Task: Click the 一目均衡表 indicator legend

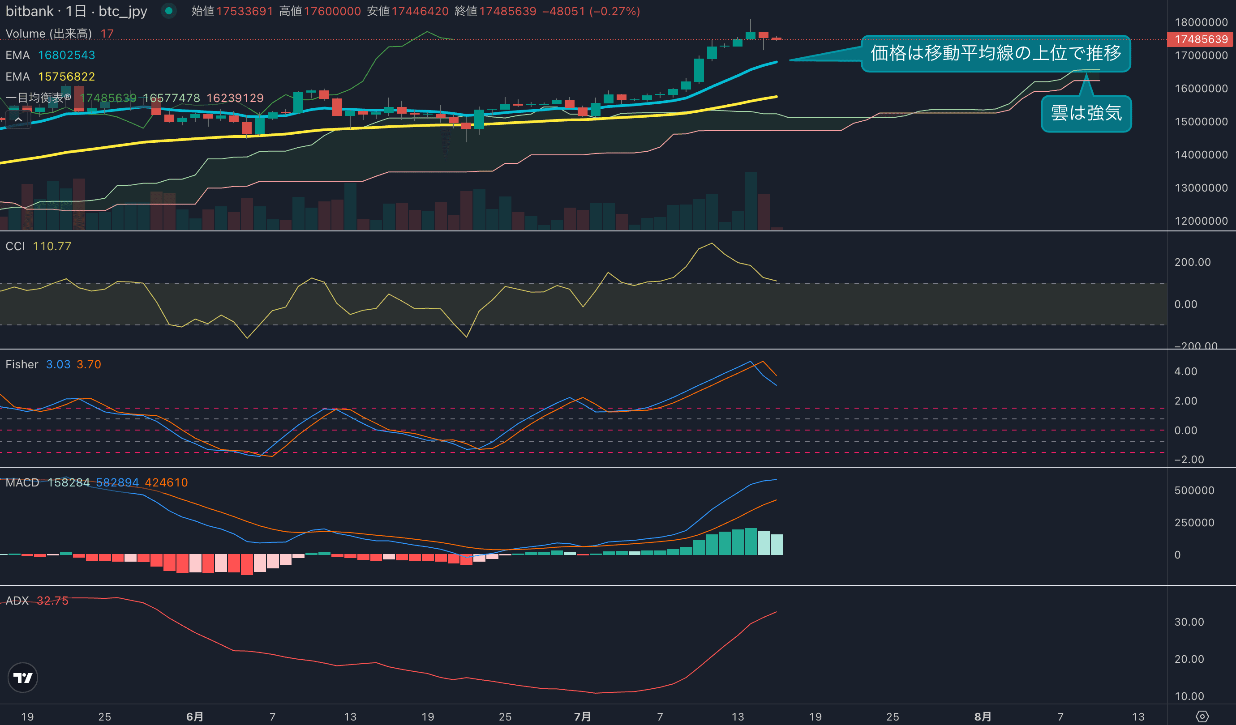Action: 38,98
